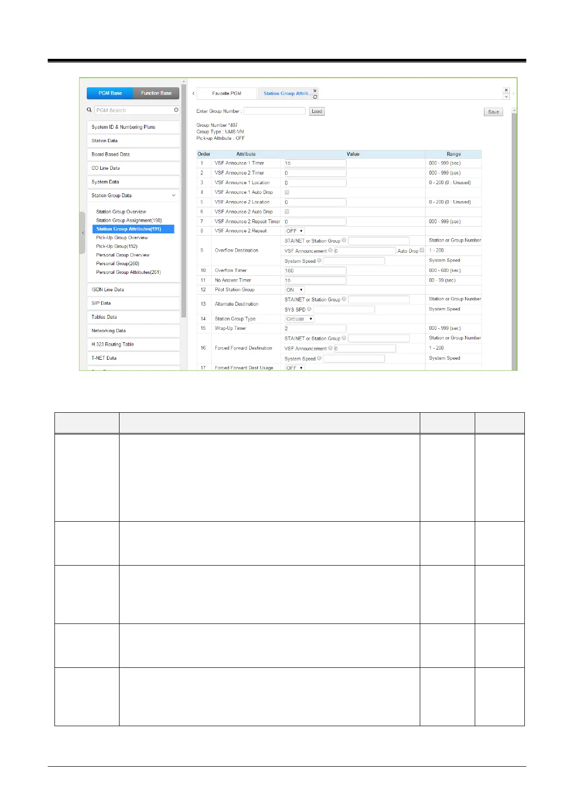The width and height of the screenshot is (574, 812).
Task: Open Personal Group(260)
Action: (118, 264)
